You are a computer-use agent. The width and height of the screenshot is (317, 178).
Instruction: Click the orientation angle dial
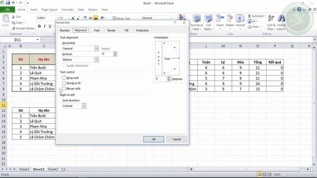(x=171, y=58)
